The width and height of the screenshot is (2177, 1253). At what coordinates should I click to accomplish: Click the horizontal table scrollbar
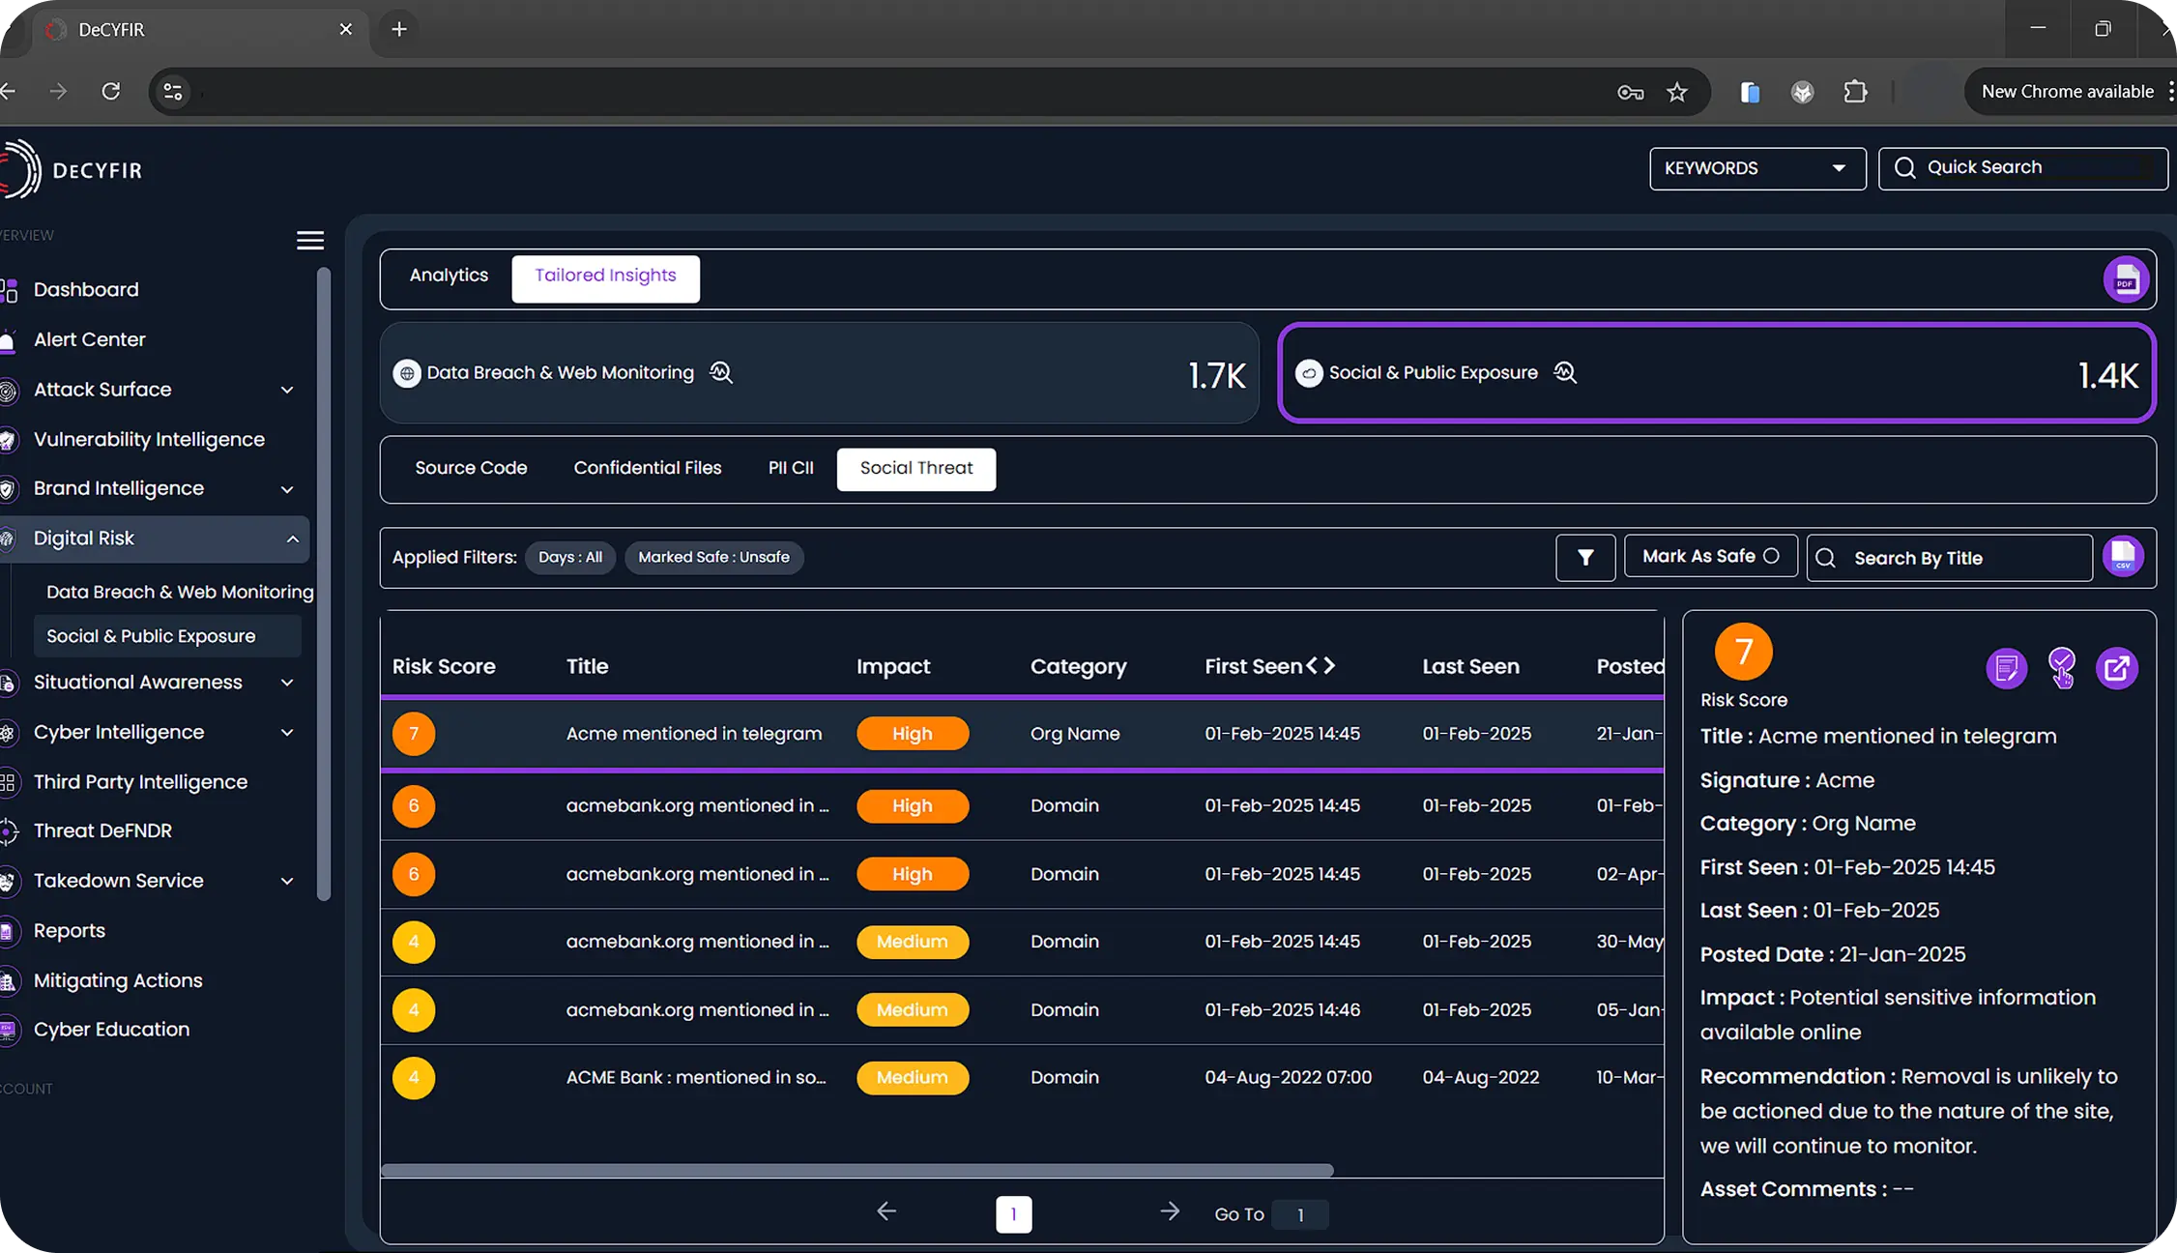(x=856, y=1171)
